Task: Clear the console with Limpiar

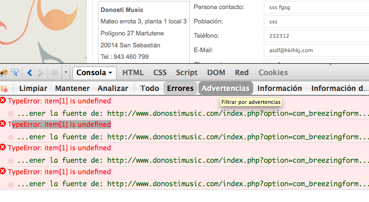Action: point(33,89)
